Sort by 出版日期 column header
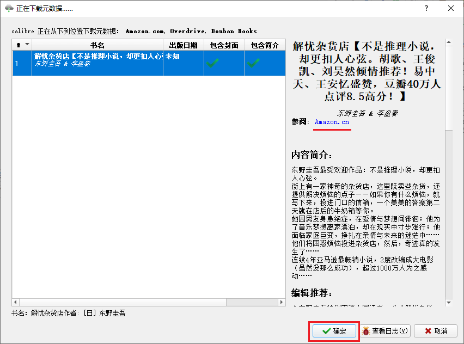The height and width of the screenshot is (344, 464). coord(183,45)
